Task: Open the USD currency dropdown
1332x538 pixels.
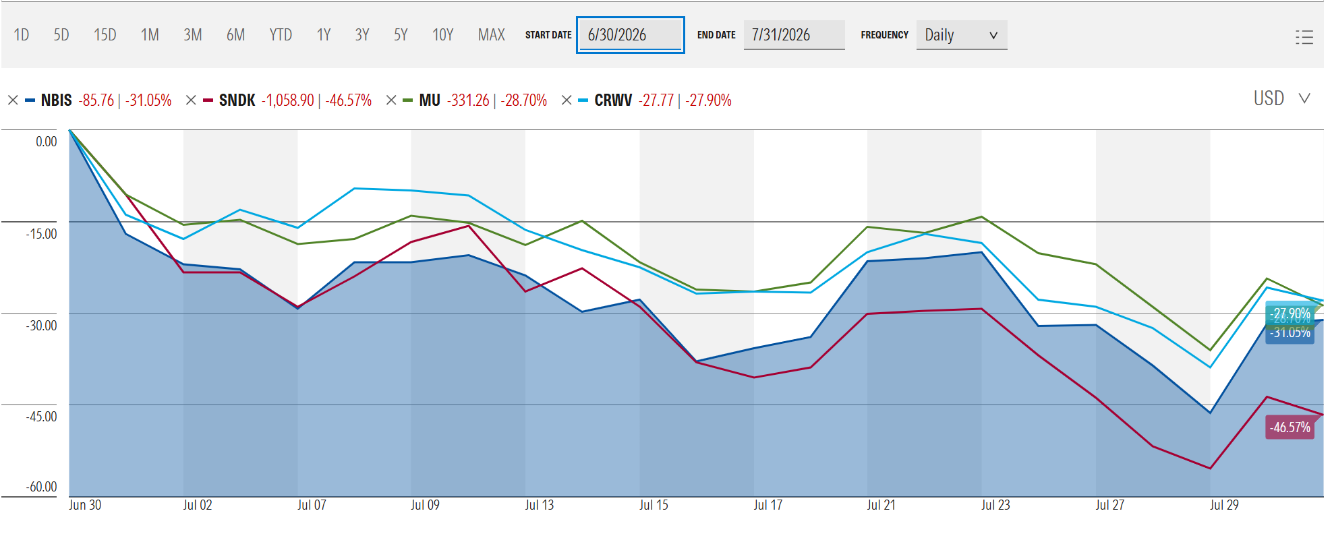Action: [1282, 98]
